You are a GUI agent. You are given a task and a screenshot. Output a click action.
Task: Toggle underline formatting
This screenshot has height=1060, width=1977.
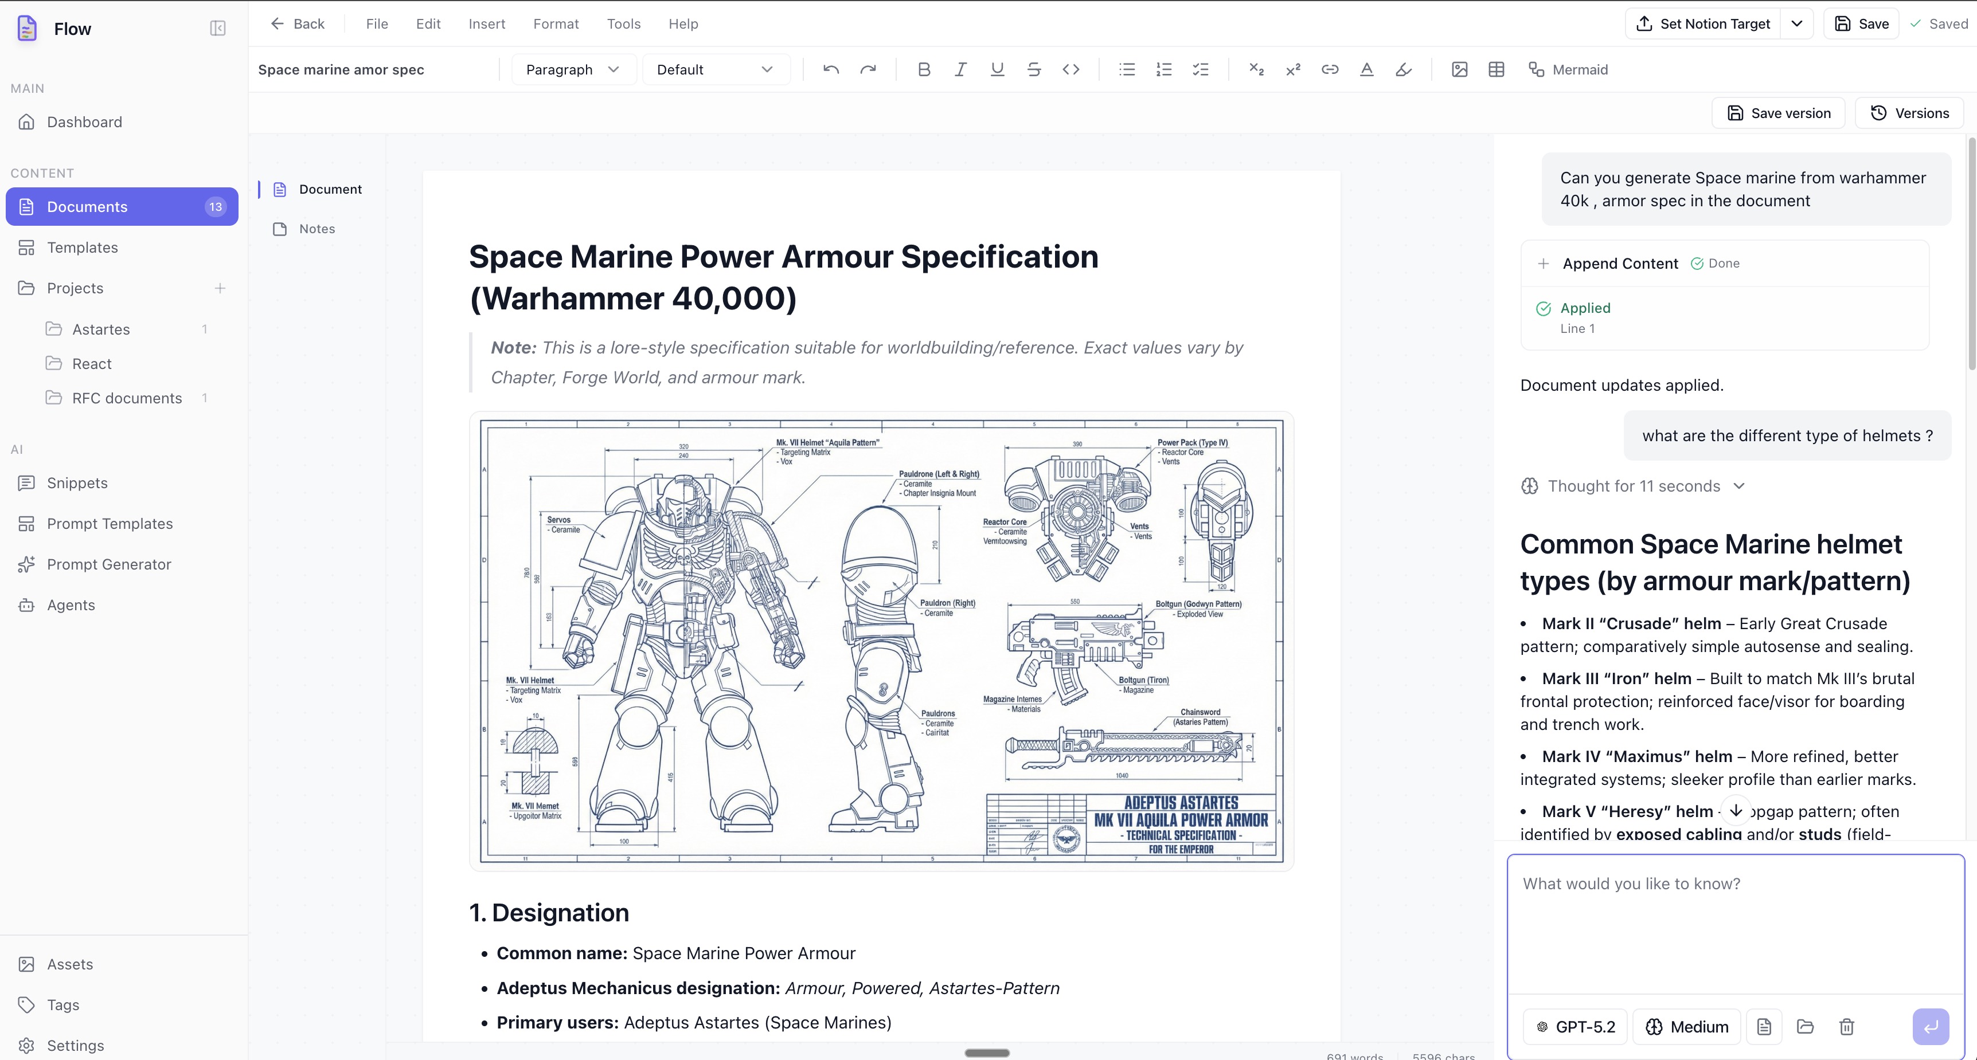(x=997, y=70)
